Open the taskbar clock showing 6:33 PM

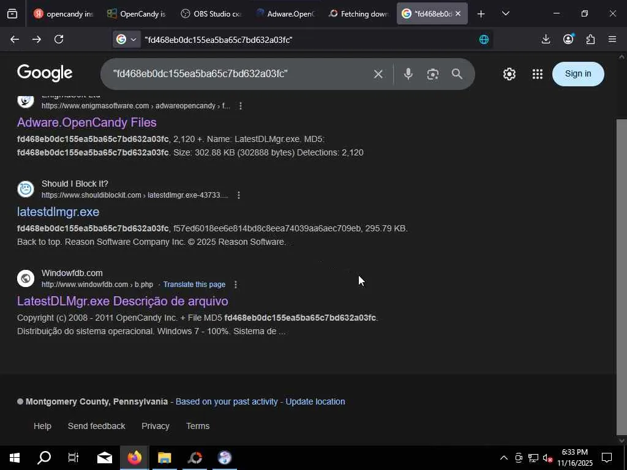(x=575, y=458)
